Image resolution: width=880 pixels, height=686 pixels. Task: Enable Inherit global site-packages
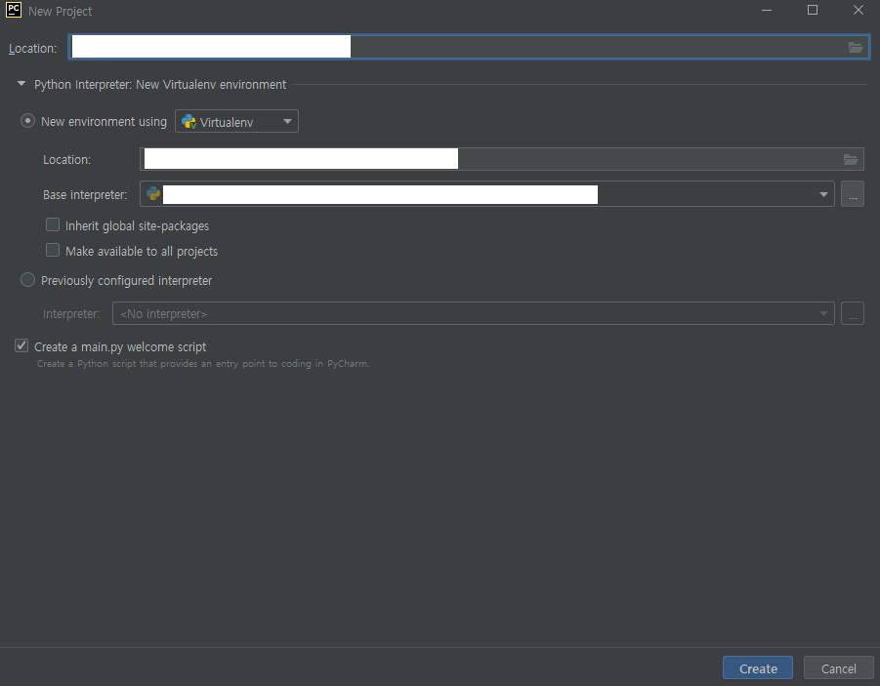pos(53,225)
